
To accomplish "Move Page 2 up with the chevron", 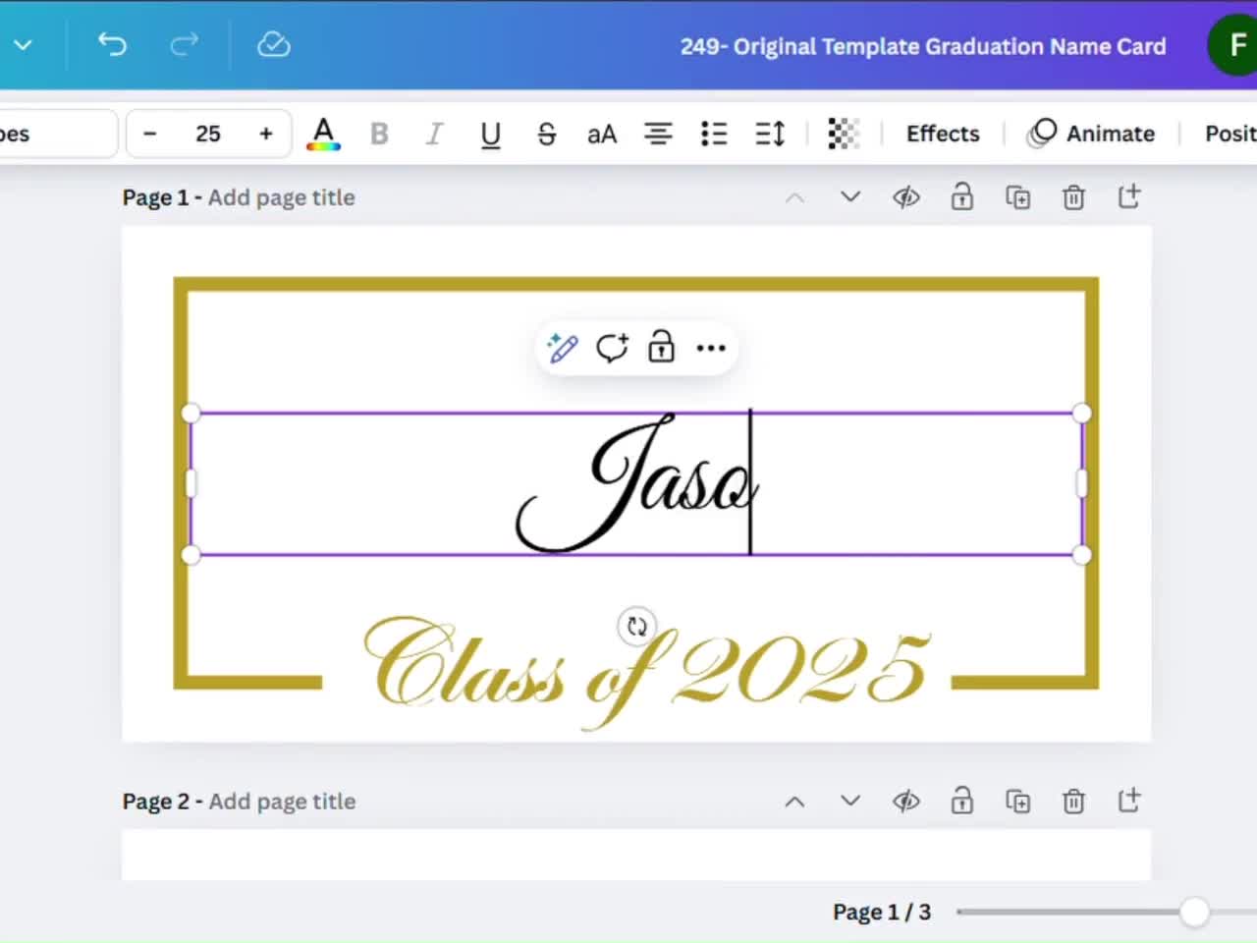I will tap(794, 801).
